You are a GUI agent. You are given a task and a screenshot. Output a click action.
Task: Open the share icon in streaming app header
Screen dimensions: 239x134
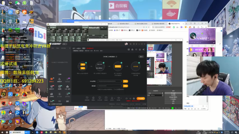pos(143,50)
